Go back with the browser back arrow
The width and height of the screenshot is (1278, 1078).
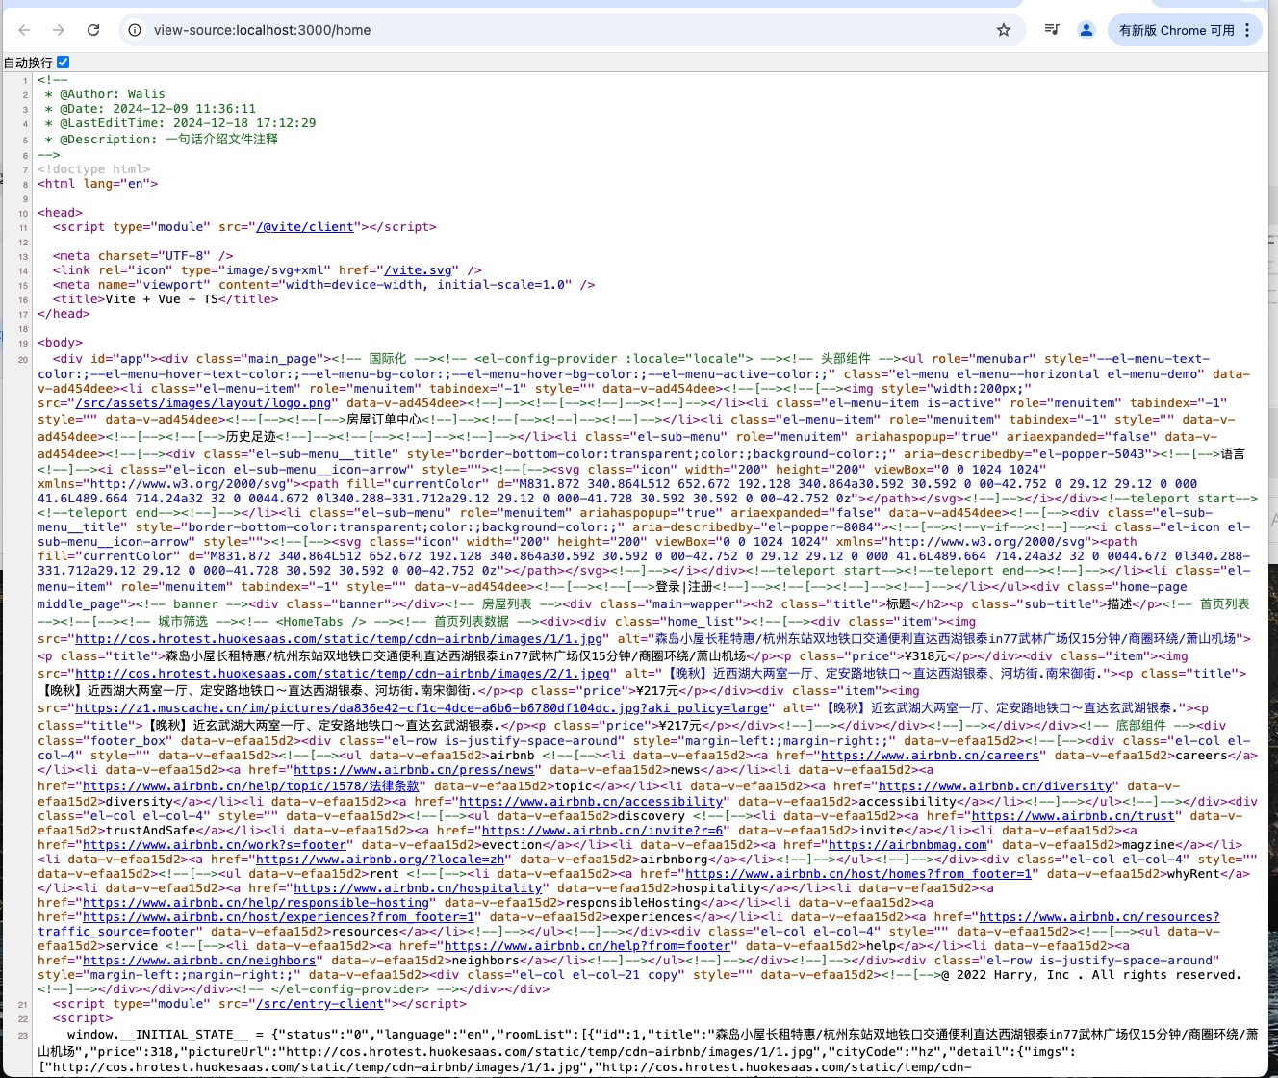25,30
